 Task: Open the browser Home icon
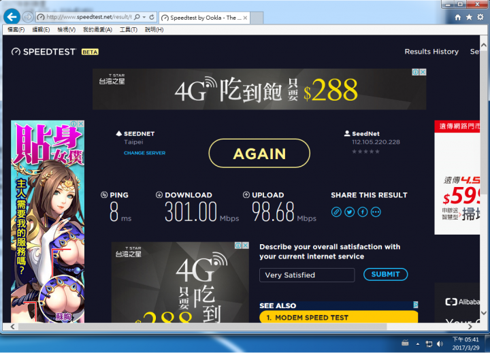pyautogui.click(x=458, y=18)
